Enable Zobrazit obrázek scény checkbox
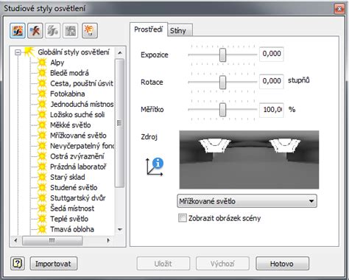Image resolution: width=349 pixels, height=280 pixels. coord(183,218)
